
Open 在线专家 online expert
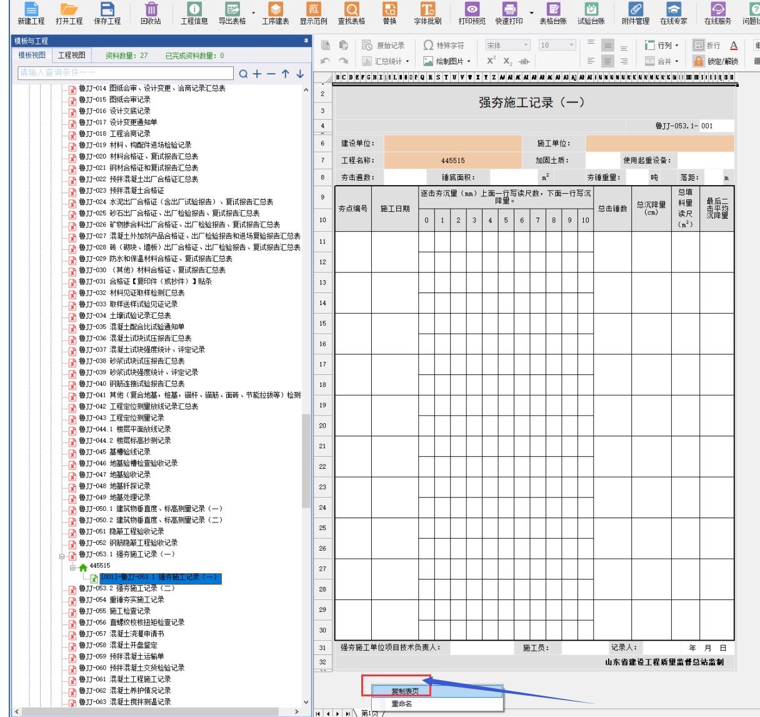pyautogui.click(x=674, y=13)
